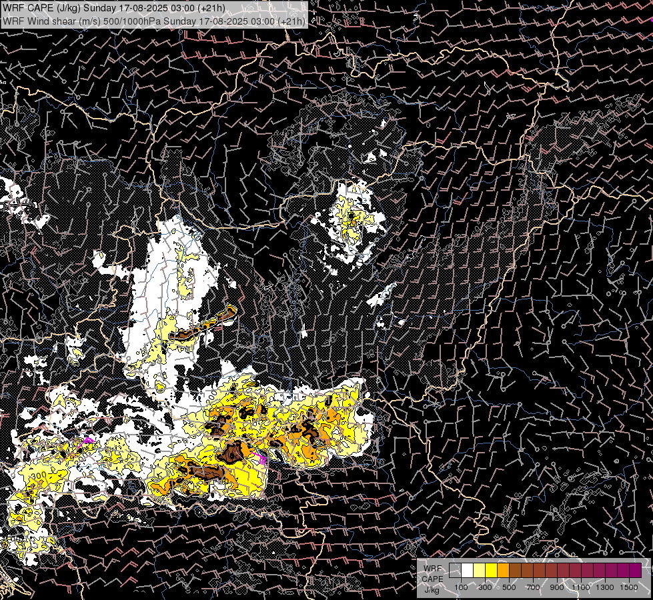Click the legend swatch right after 1300 tick
653x600 pixels.
coord(612,570)
